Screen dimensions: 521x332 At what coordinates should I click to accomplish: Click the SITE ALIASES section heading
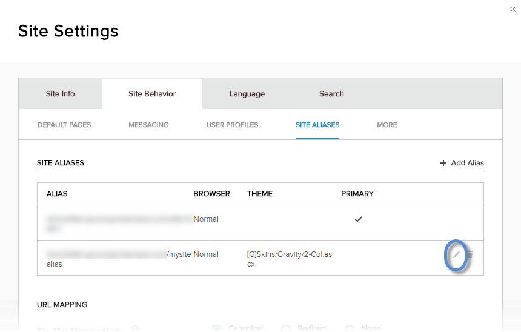[x=61, y=163]
